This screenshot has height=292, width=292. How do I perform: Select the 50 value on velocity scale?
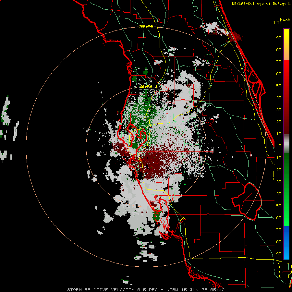tap(279, 86)
